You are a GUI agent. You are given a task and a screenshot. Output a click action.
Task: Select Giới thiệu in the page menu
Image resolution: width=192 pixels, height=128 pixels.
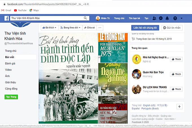pos(11,82)
